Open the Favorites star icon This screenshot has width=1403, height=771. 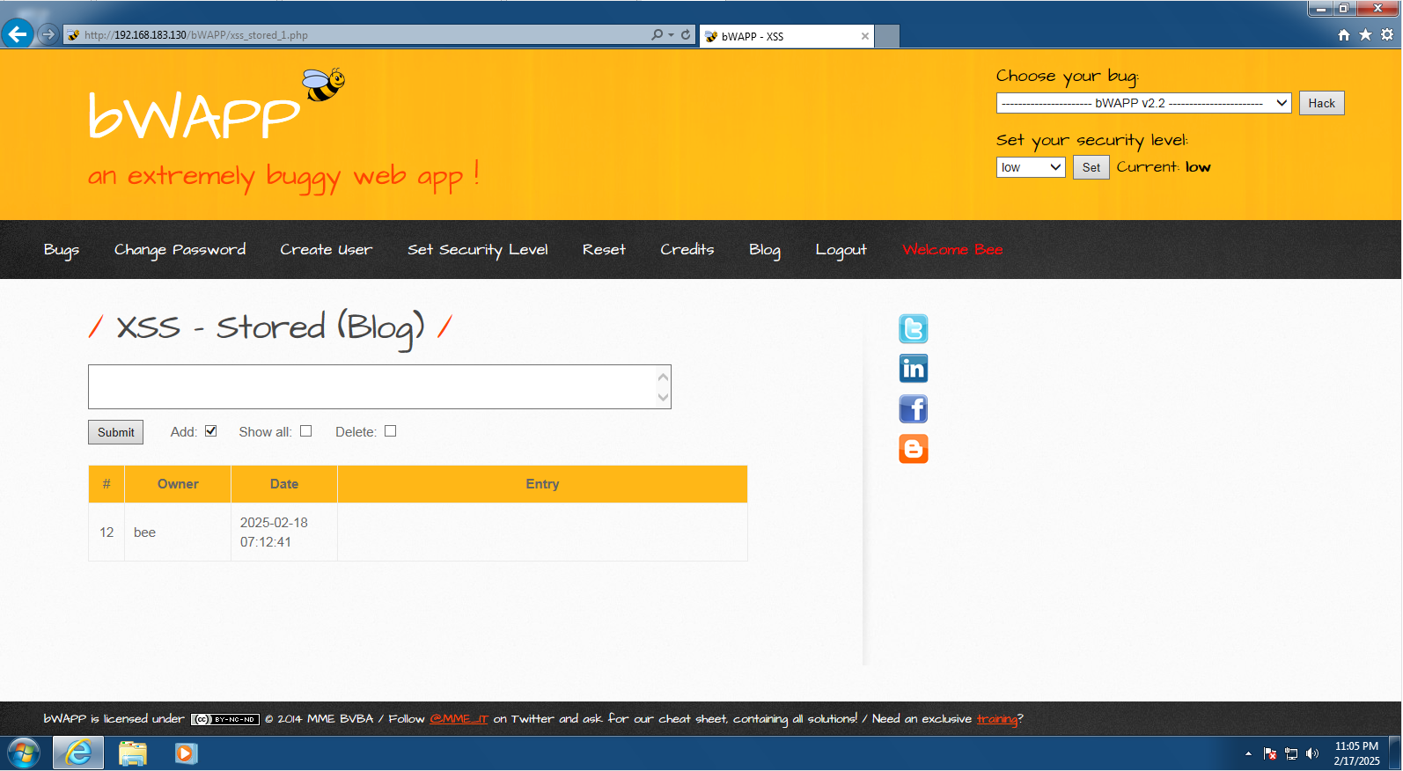click(1365, 34)
